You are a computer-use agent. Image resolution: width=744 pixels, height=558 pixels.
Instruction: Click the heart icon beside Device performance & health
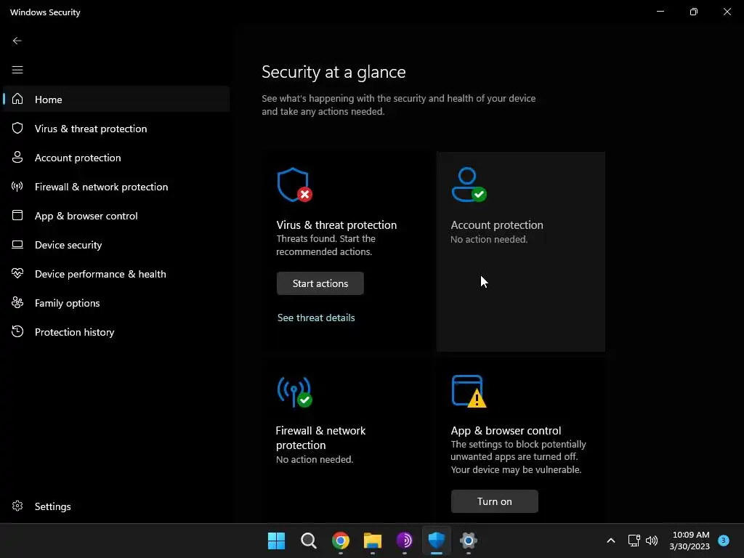(x=17, y=273)
